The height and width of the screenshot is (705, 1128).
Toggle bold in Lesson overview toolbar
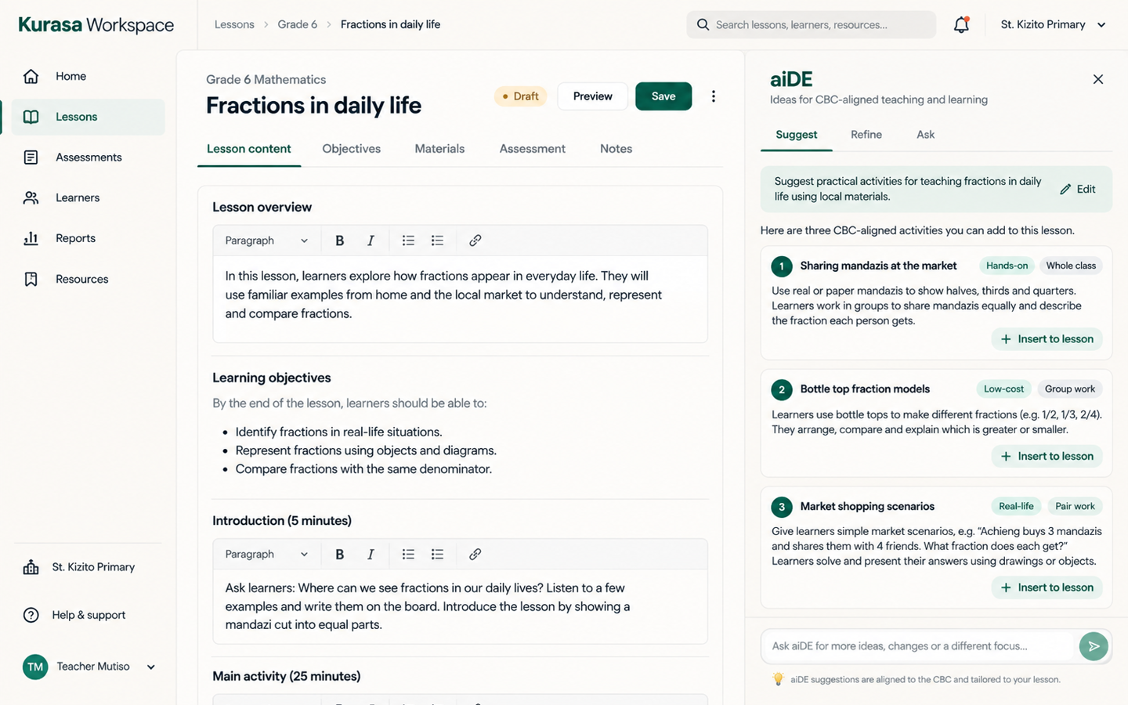[339, 240]
